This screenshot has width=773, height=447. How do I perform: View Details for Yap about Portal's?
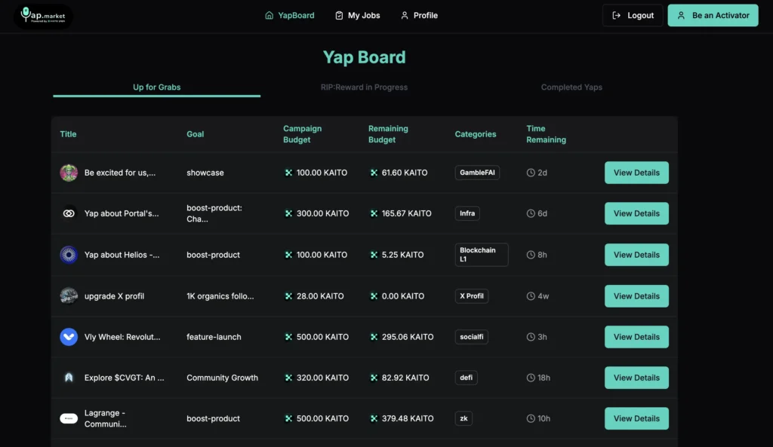tap(636, 213)
